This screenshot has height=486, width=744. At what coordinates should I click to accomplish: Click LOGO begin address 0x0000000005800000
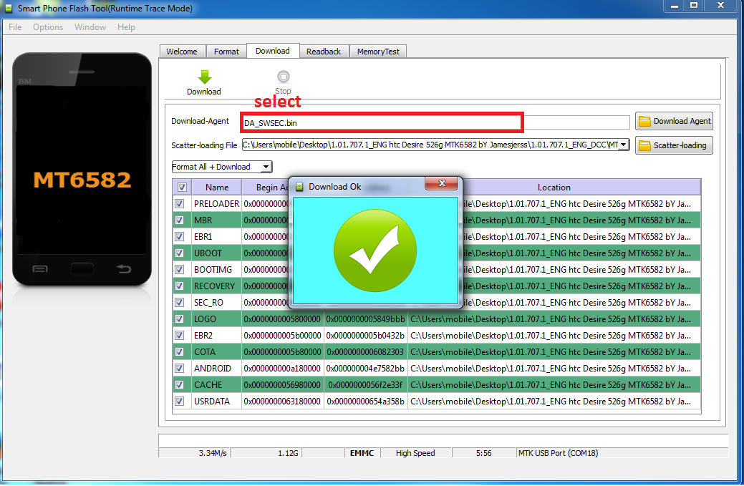coord(282,319)
